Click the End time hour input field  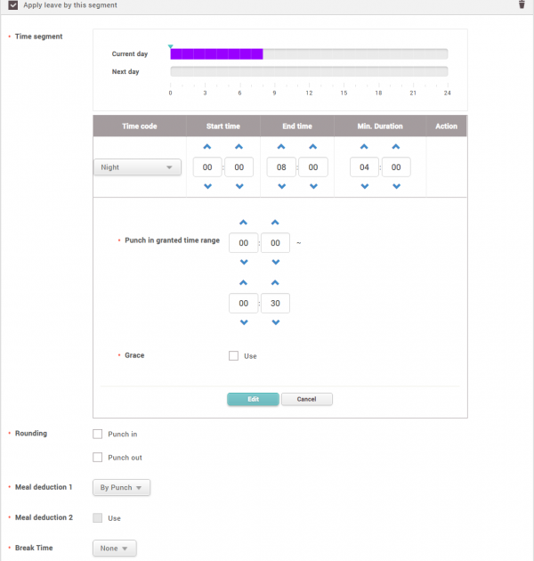point(281,167)
